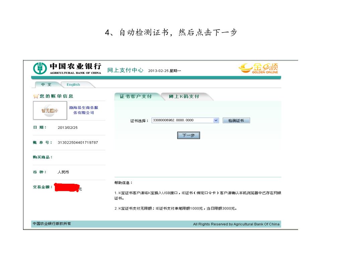Click the shopping cart icon beside 您的账单信息
The width and height of the screenshot is (343, 257).
click(36, 96)
